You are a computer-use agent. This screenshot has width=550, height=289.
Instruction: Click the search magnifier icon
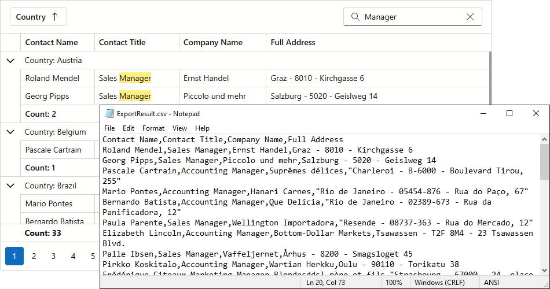tap(355, 17)
